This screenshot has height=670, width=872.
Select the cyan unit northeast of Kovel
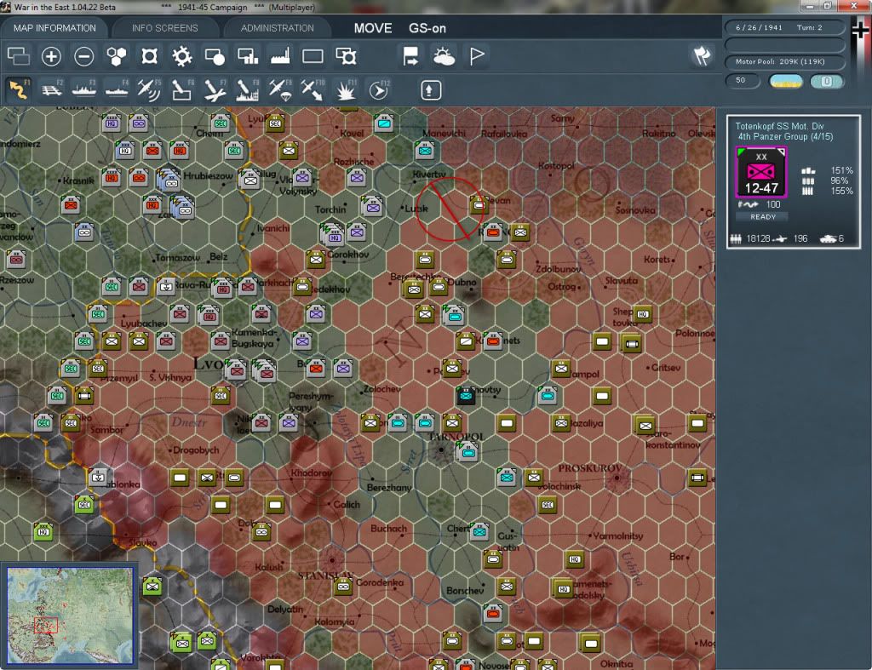tap(384, 123)
